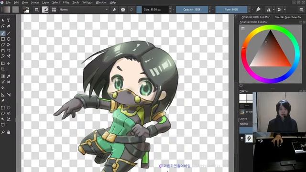Toggle preserve alpha checkerboard button
The image size is (306, 172).
pyautogui.click(x=123, y=10)
